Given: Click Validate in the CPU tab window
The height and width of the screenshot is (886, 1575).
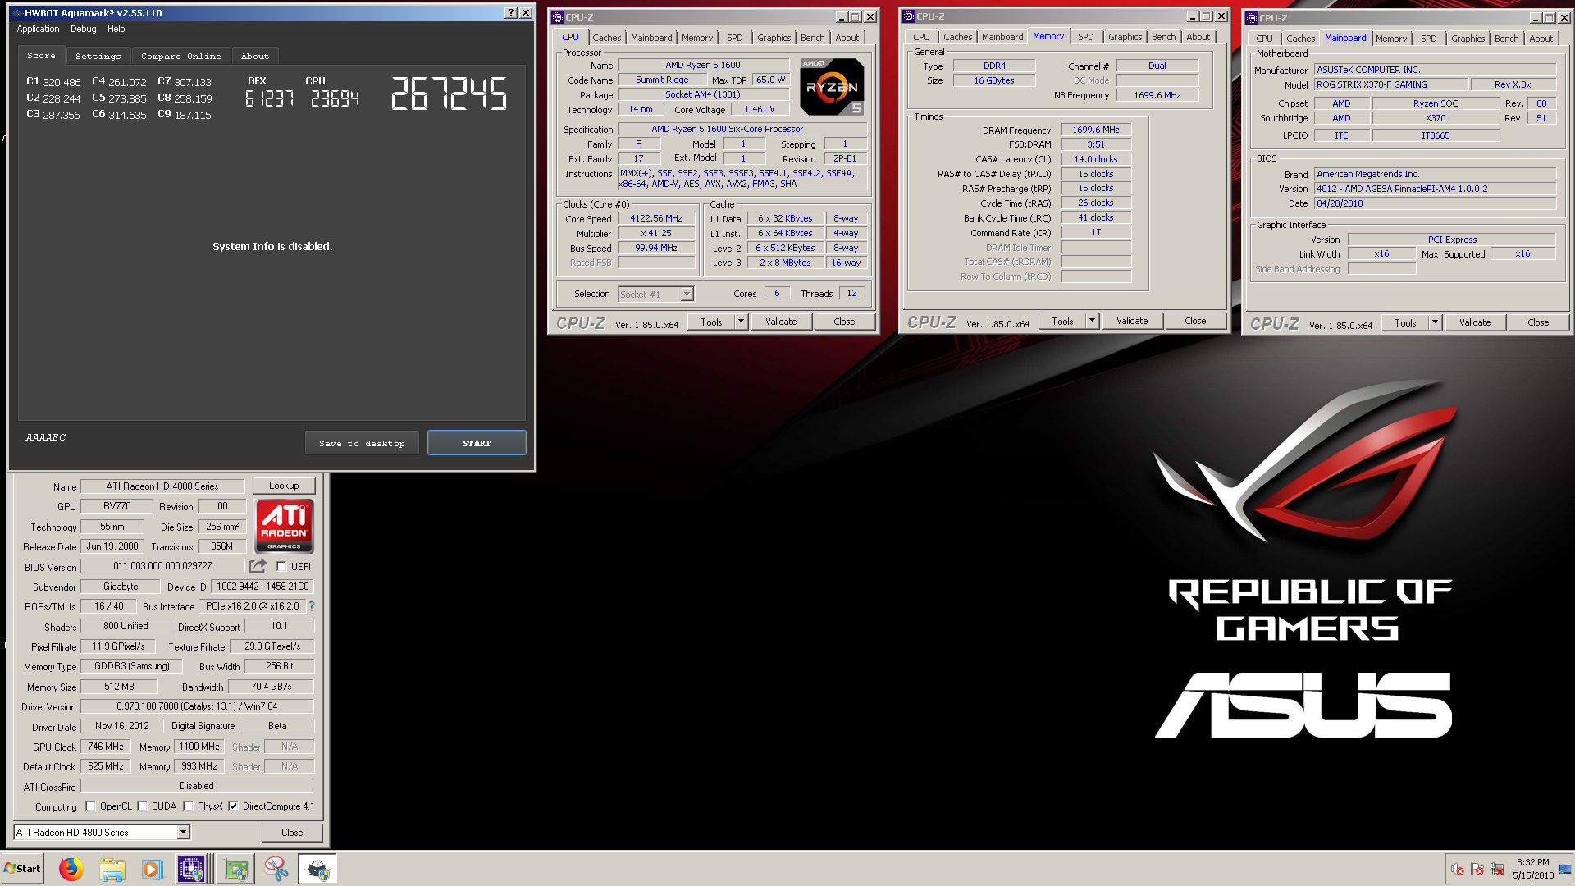Looking at the screenshot, I should click(x=781, y=322).
